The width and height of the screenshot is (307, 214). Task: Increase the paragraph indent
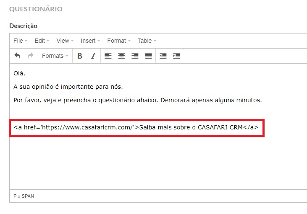(176, 56)
